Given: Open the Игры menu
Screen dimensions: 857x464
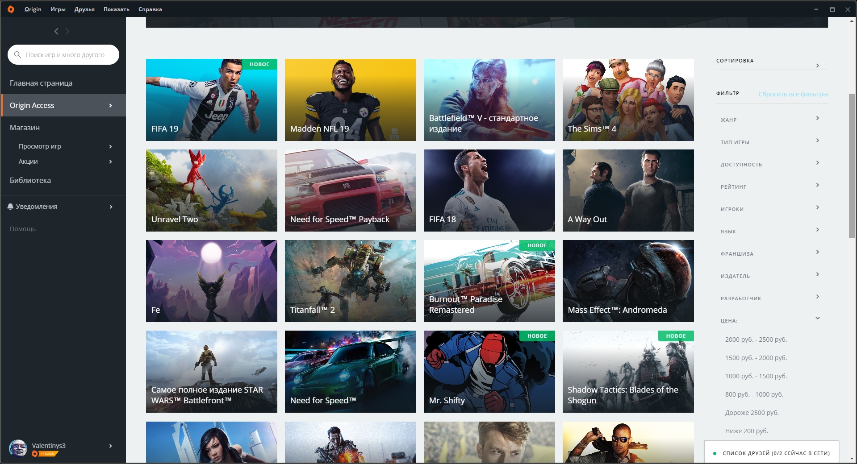Looking at the screenshot, I should click(x=58, y=9).
